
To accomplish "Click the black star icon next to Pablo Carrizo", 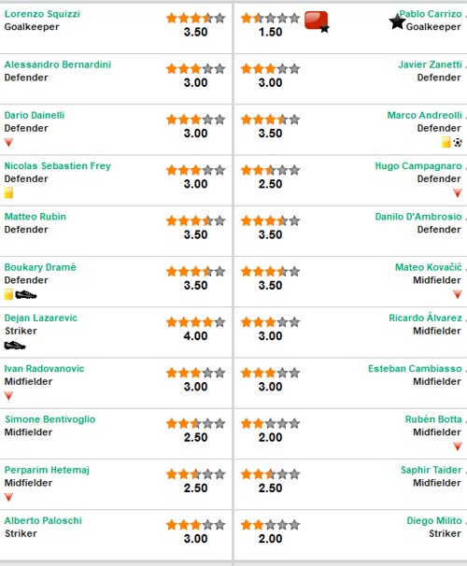I will (x=397, y=22).
